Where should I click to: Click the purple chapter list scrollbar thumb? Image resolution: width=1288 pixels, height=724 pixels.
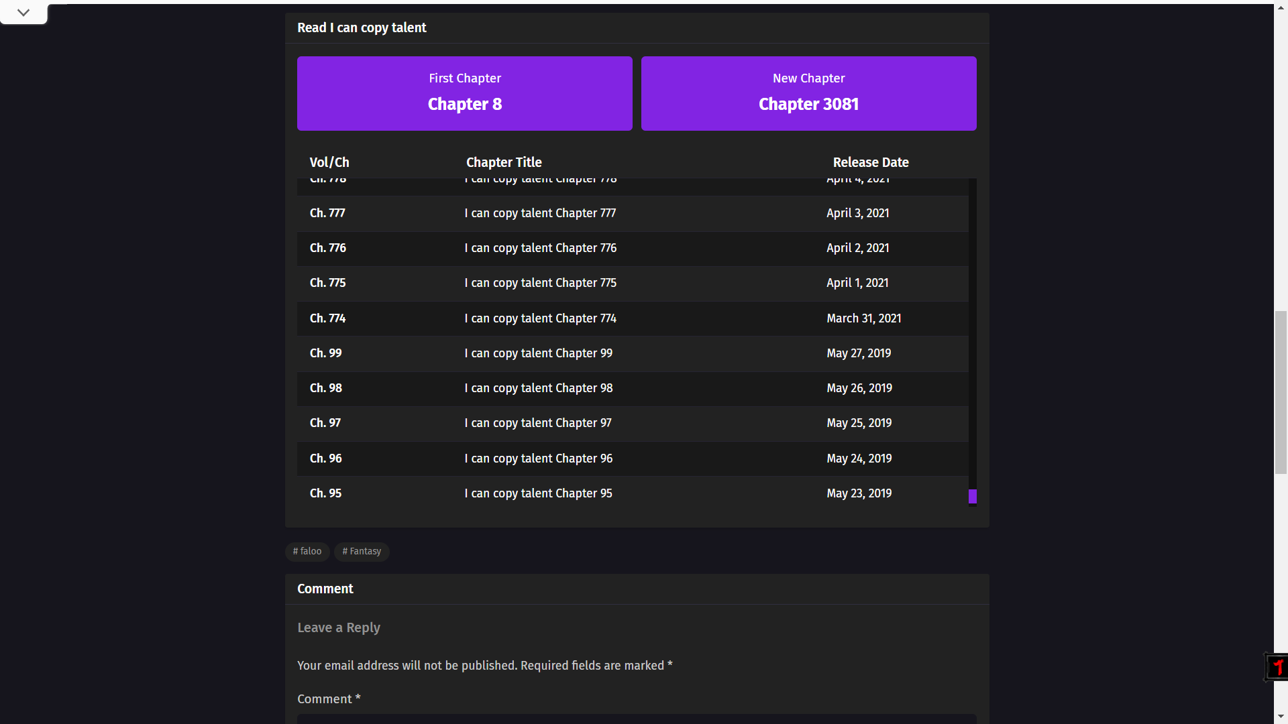pos(972,496)
